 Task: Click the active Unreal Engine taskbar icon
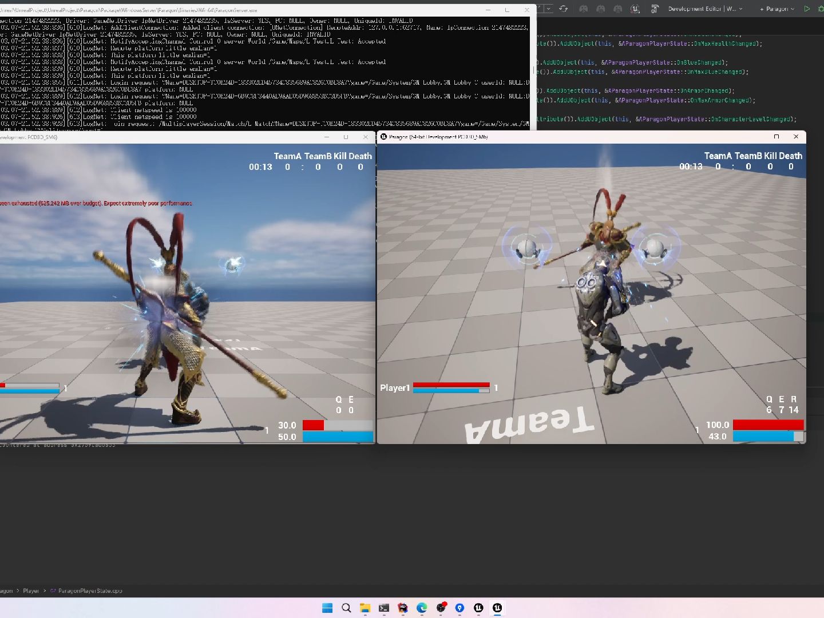tap(497, 608)
